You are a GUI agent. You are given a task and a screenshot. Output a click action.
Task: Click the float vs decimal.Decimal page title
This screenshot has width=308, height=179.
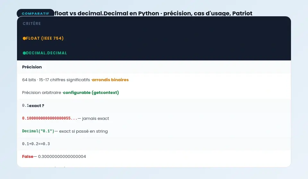click(x=153, y=13)
